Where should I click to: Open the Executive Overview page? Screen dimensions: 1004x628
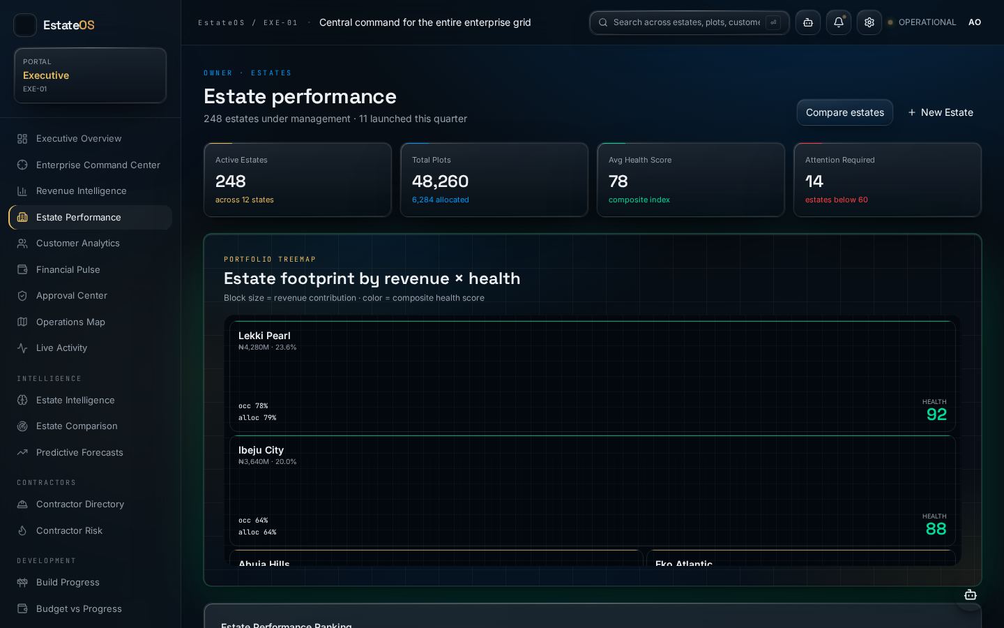[90, 139]
